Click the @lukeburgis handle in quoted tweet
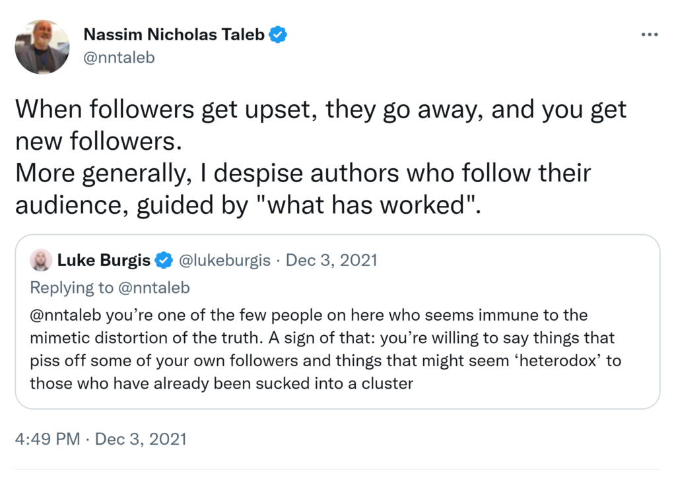This screenshot has width=676, height=481. point(224,261)
